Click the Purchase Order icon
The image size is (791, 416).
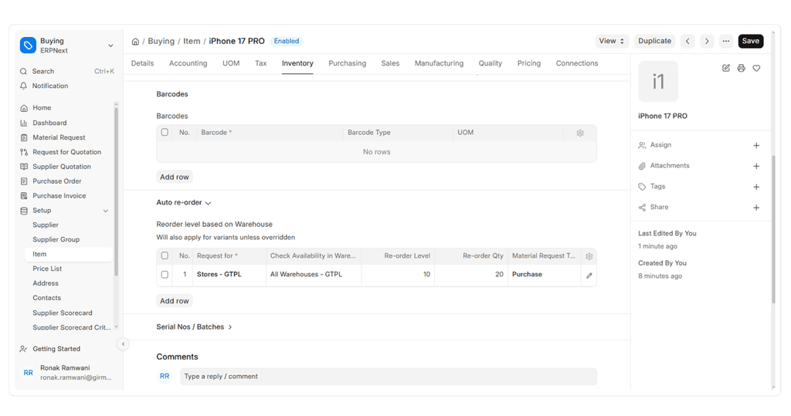[24, 181]
